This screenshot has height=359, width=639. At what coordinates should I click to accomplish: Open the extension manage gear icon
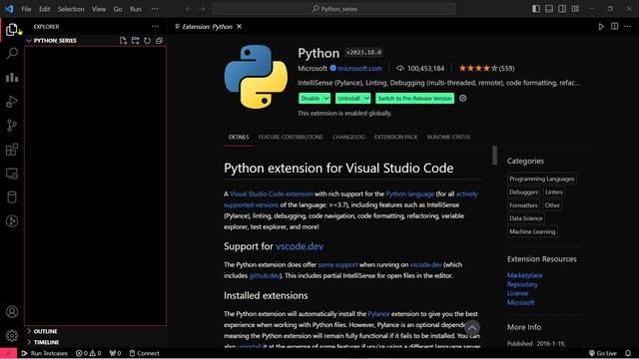pos(462,98)
